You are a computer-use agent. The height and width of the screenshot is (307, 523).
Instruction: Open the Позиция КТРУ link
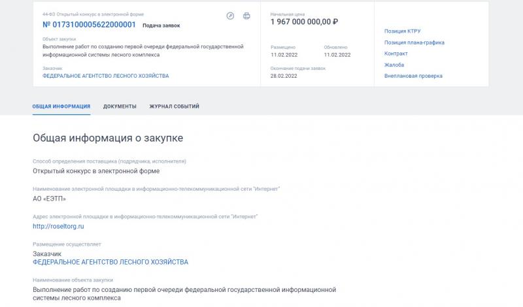click(x=402, y=31)
